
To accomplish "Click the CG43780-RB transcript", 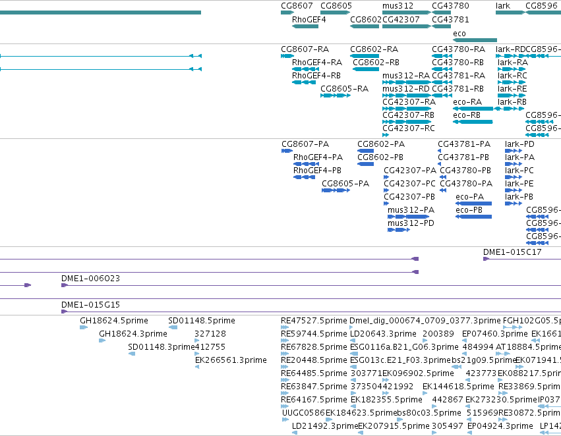I will [442, 69].
